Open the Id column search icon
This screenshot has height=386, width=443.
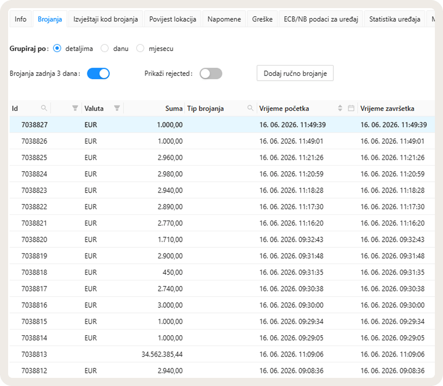[x=44, y=108]
